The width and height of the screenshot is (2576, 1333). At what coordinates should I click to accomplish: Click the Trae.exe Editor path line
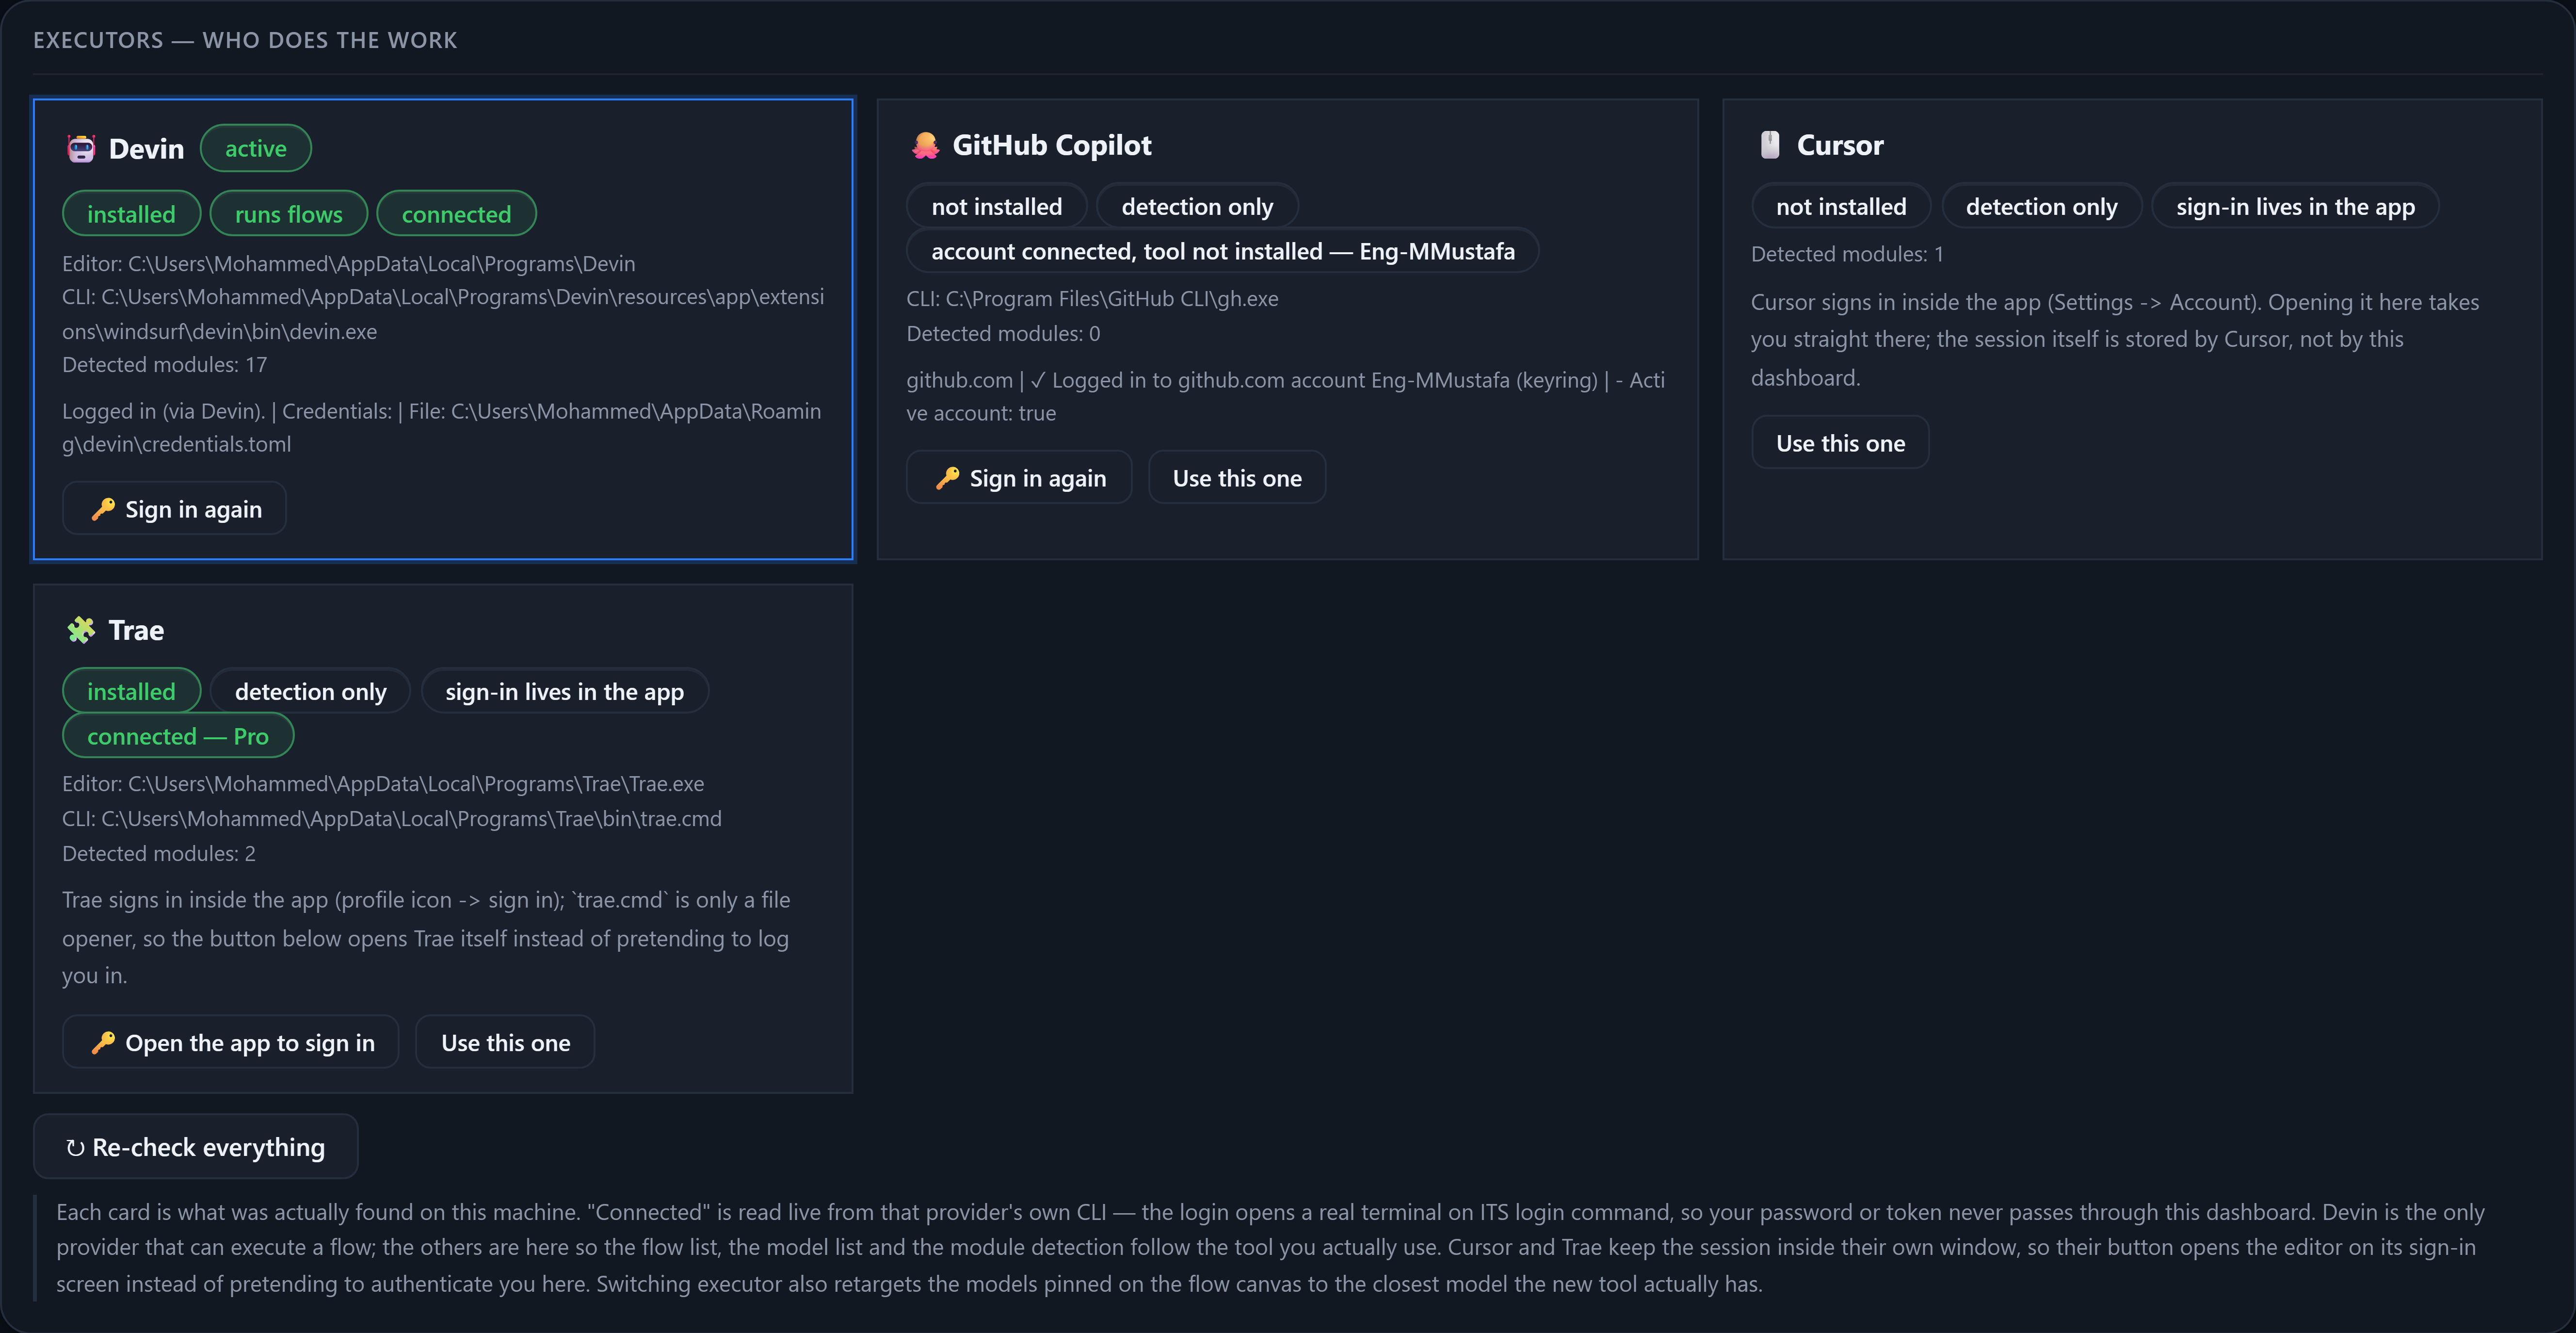(383, 783)
